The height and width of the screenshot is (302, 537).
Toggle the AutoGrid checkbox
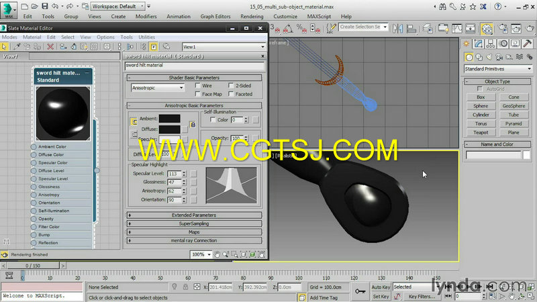coord(480,89)
